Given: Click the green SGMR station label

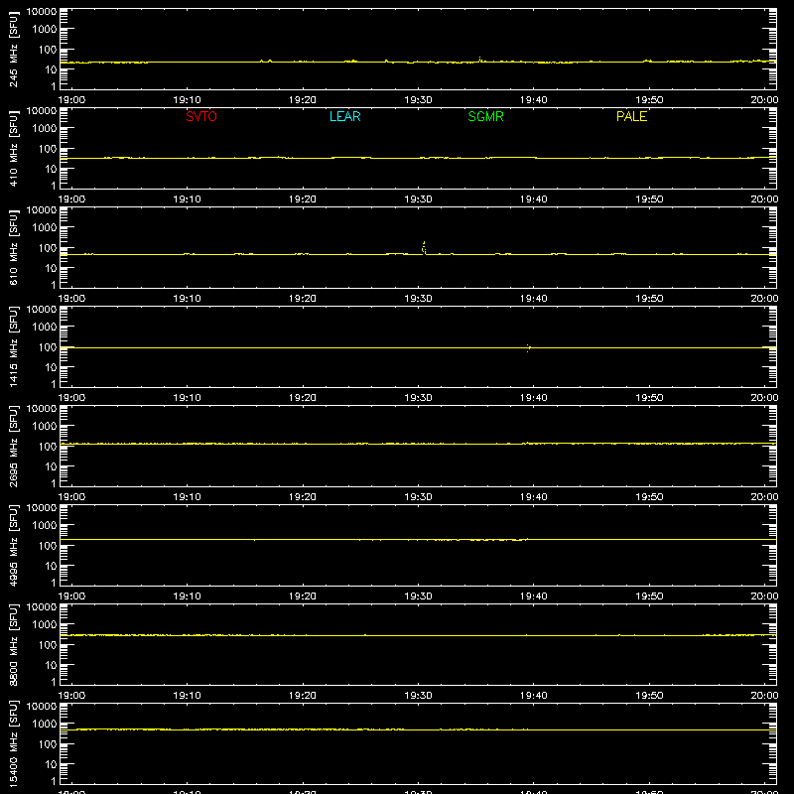Looking at the screenshot, I should coord(485,116).
